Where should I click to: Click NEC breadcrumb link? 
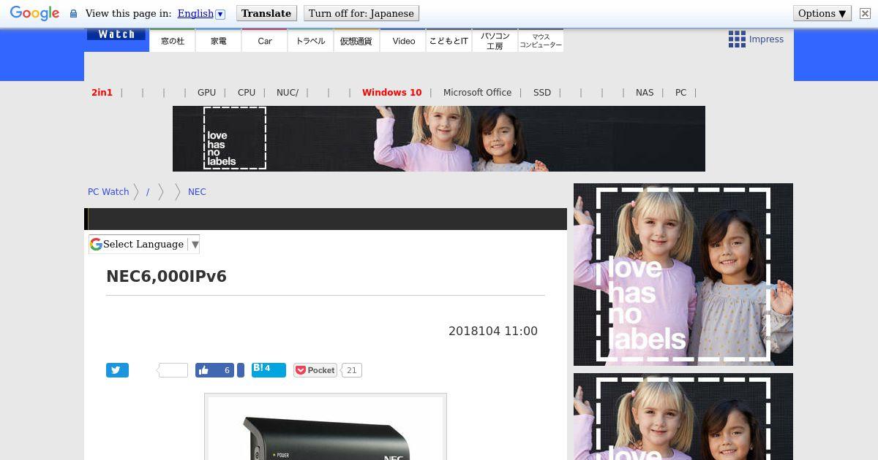(197, 192)
